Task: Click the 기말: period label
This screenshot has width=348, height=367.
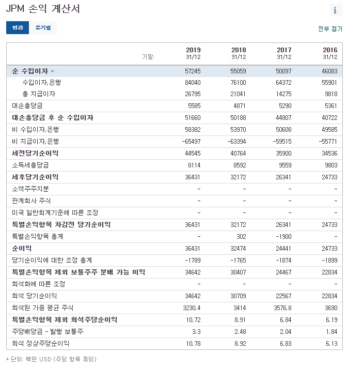Action: point(148,57)
